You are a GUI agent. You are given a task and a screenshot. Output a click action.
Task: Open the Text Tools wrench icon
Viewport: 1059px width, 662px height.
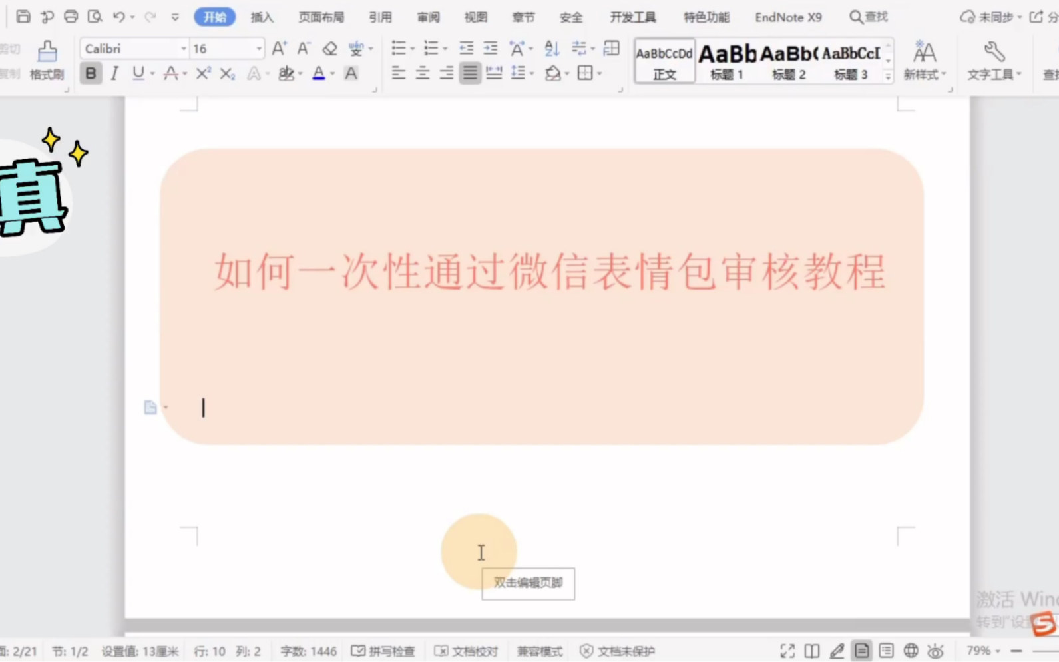coord(994,60)
